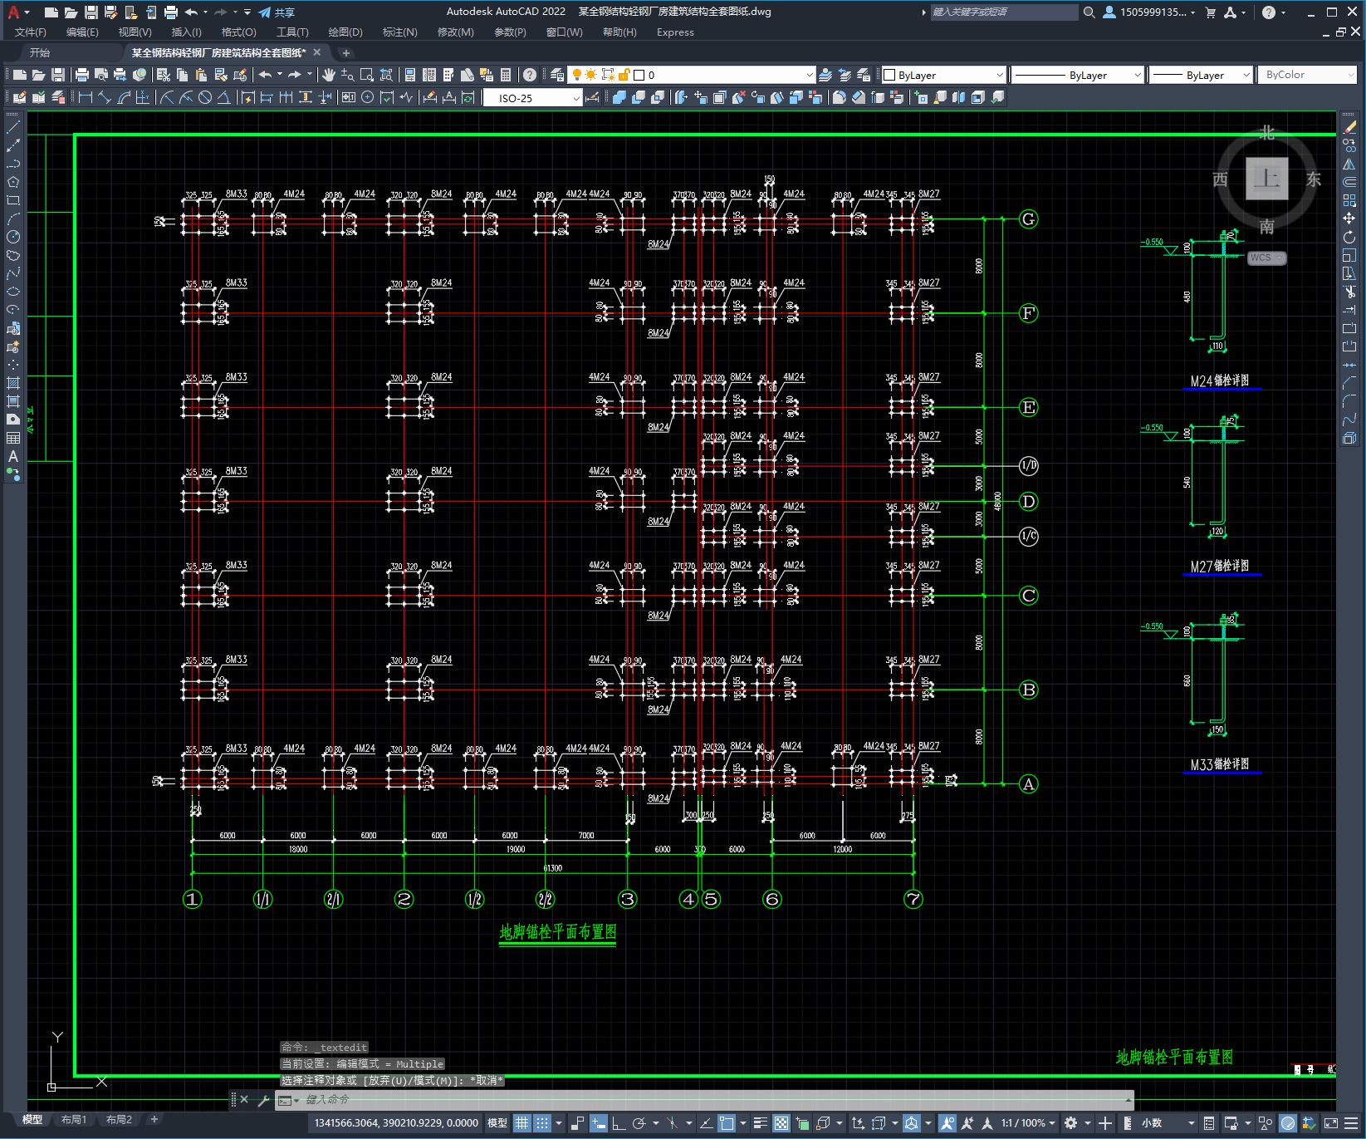Click the Erase tool icon
The image size is (1366, 1139).
(x=1349, y=127)
